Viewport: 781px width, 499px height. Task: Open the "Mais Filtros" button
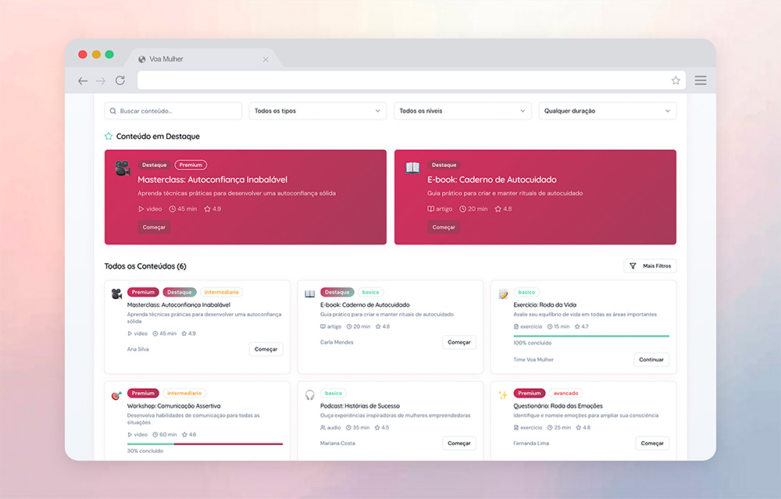650,266
